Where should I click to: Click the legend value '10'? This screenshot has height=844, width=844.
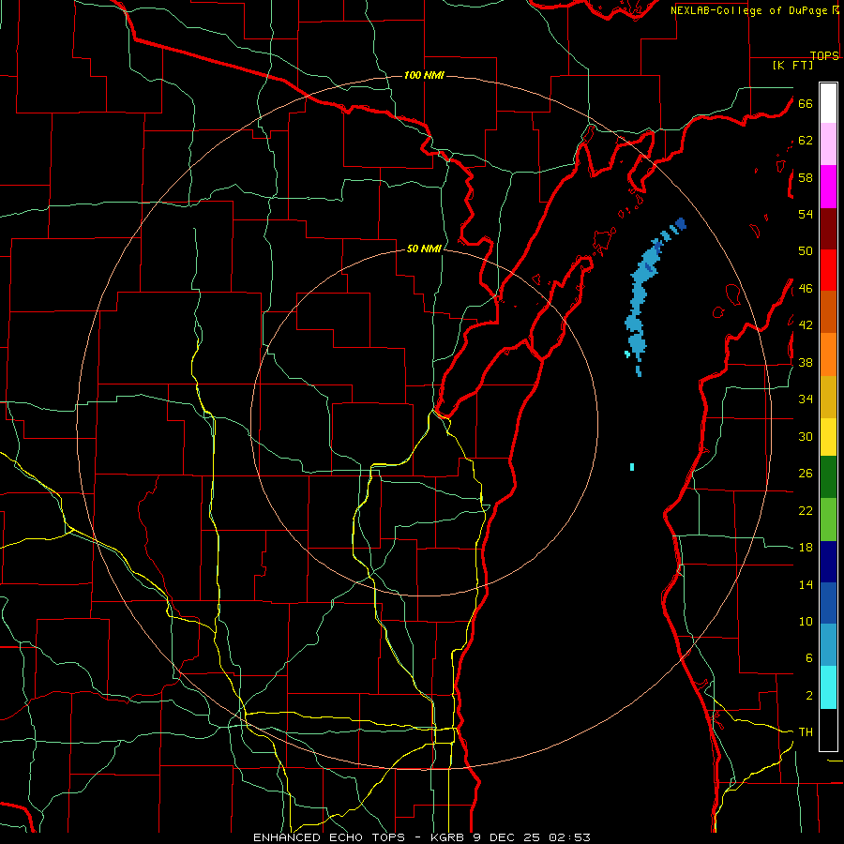[x=806, y=621]
